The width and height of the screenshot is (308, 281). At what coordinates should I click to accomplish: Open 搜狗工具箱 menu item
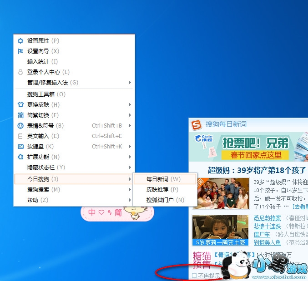coord(74,94)
